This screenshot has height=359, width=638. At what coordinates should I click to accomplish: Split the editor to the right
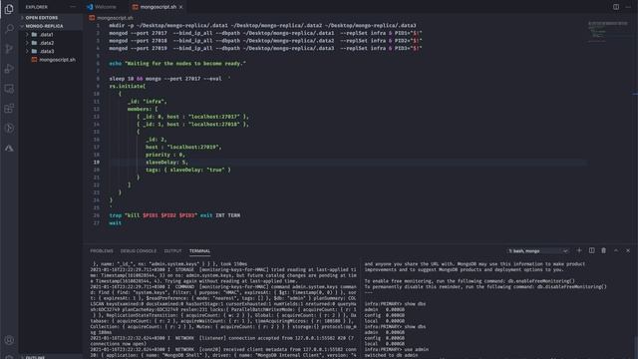[616, 7]
